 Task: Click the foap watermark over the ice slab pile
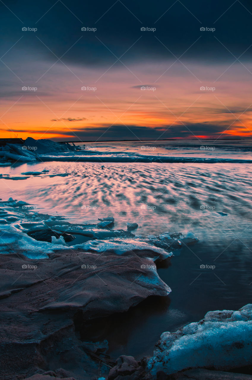point(29,148)
